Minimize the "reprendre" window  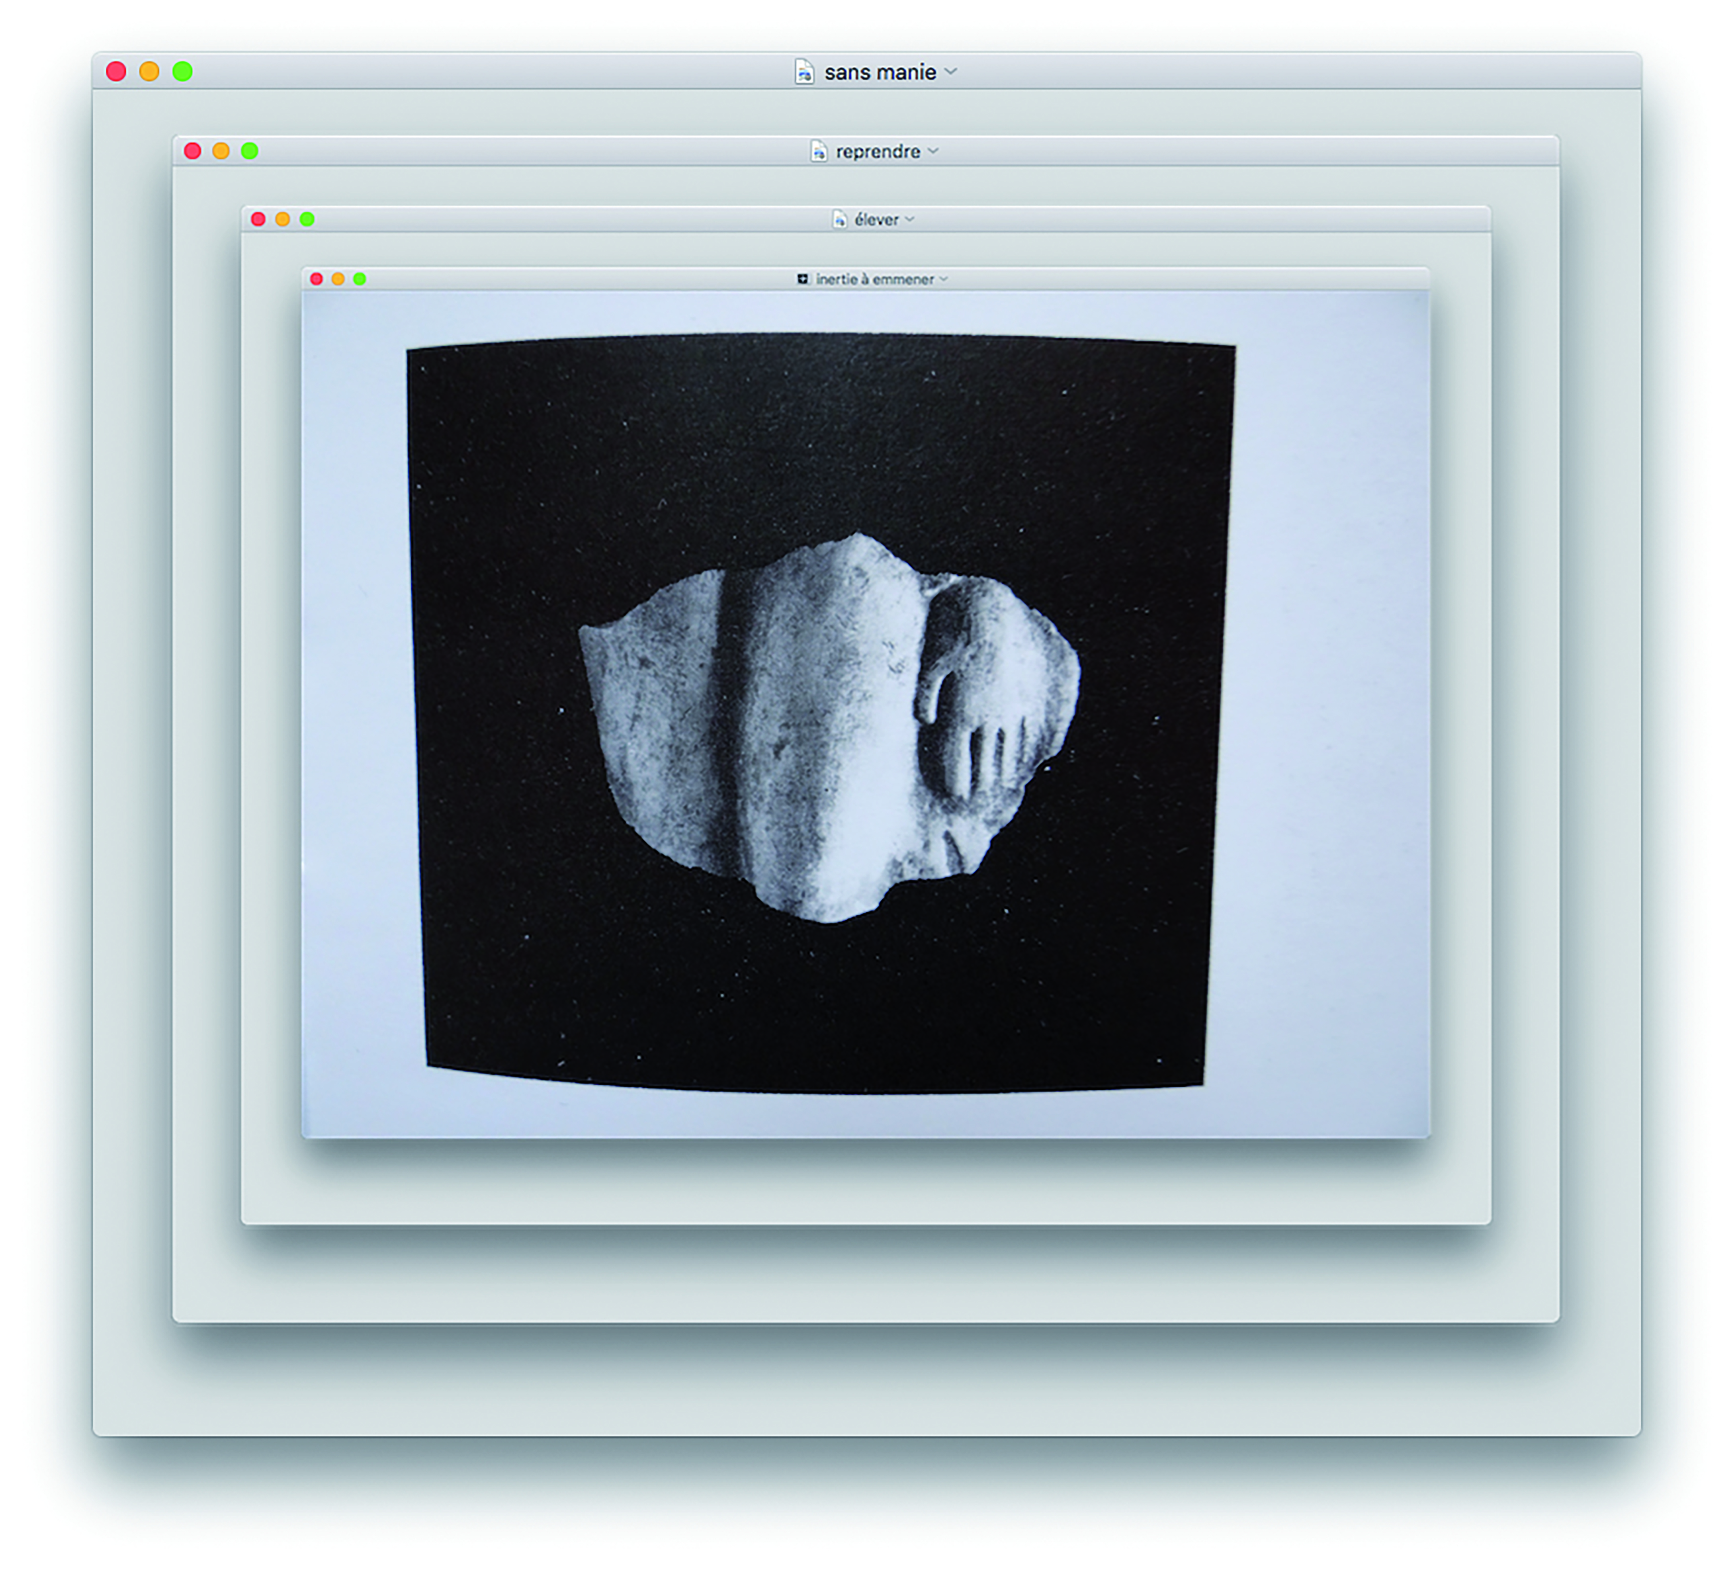[x=221, y=150]
